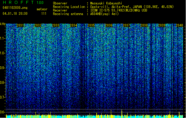
Task: Click time marker 2037
Action: point(126,25)
